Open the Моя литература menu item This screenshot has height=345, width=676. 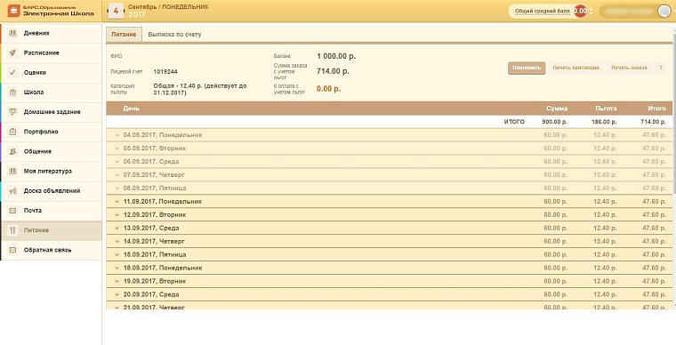pos(51,172)
